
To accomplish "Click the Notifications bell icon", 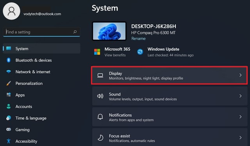I will click(100, 117).
